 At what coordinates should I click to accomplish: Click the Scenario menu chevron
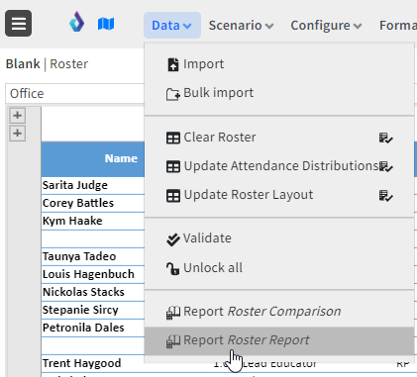coord(269,26)
